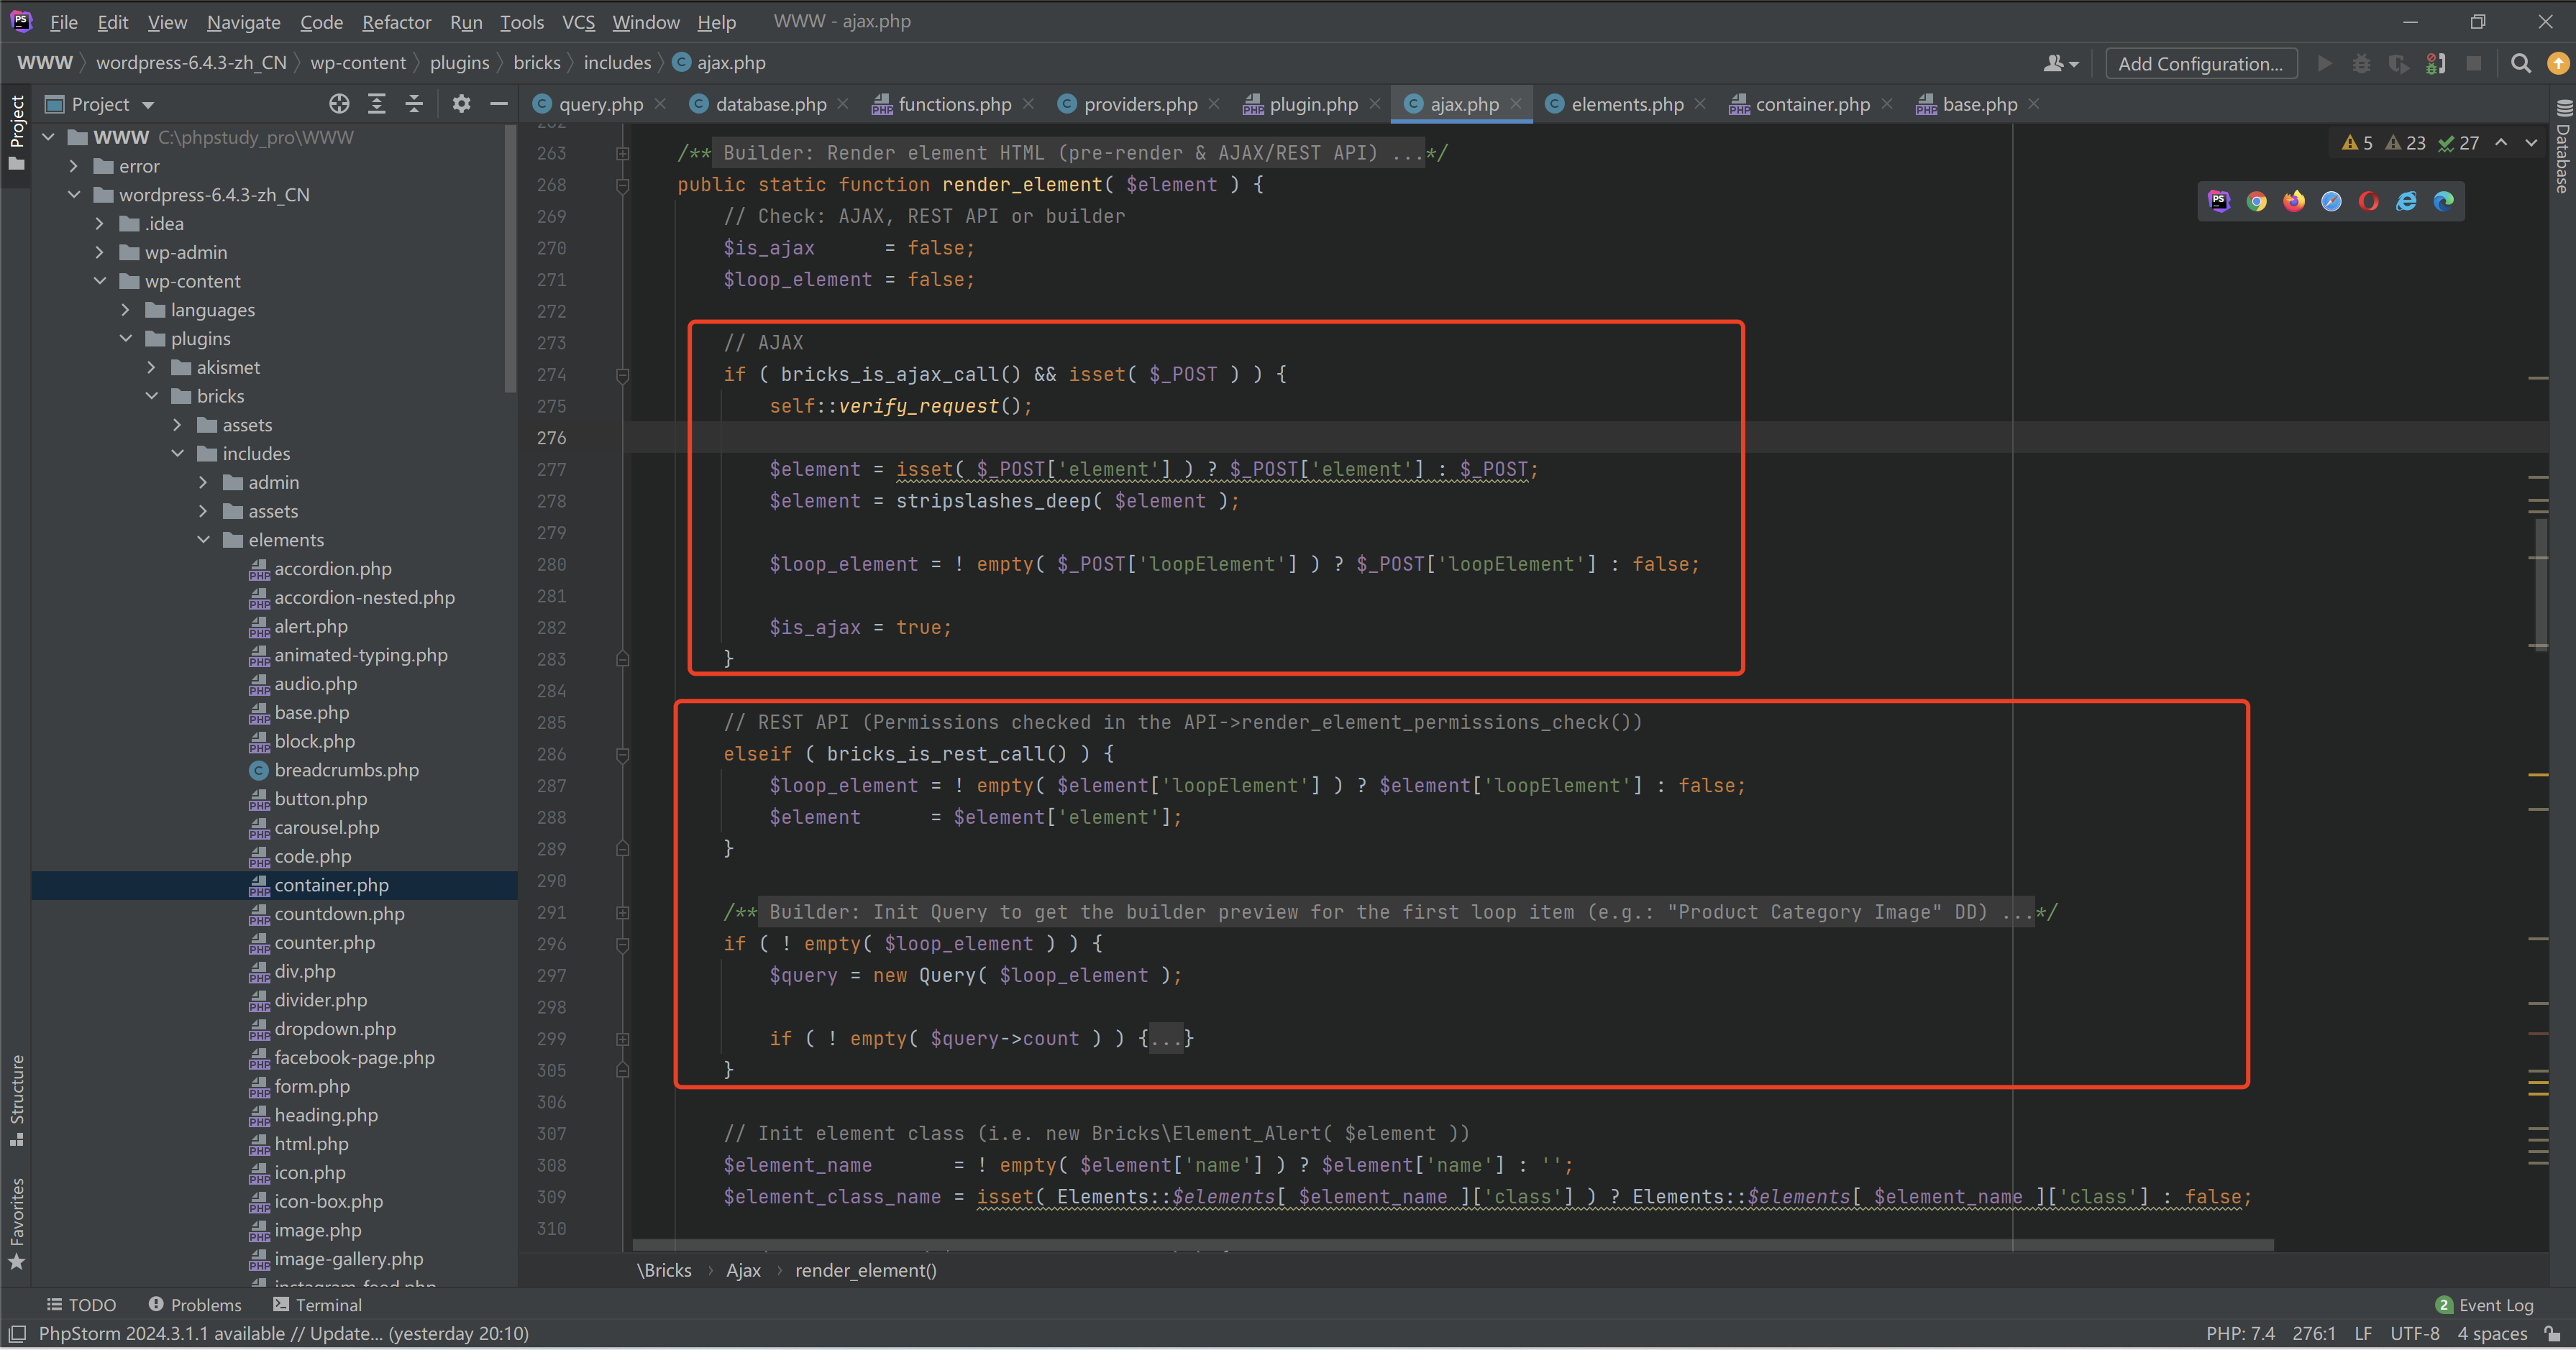Open file preview in Opera browser icon
Image resolution: width=2576 pixels, height=1350 pixels.
pyautogui.click(x=2368, y=201)
